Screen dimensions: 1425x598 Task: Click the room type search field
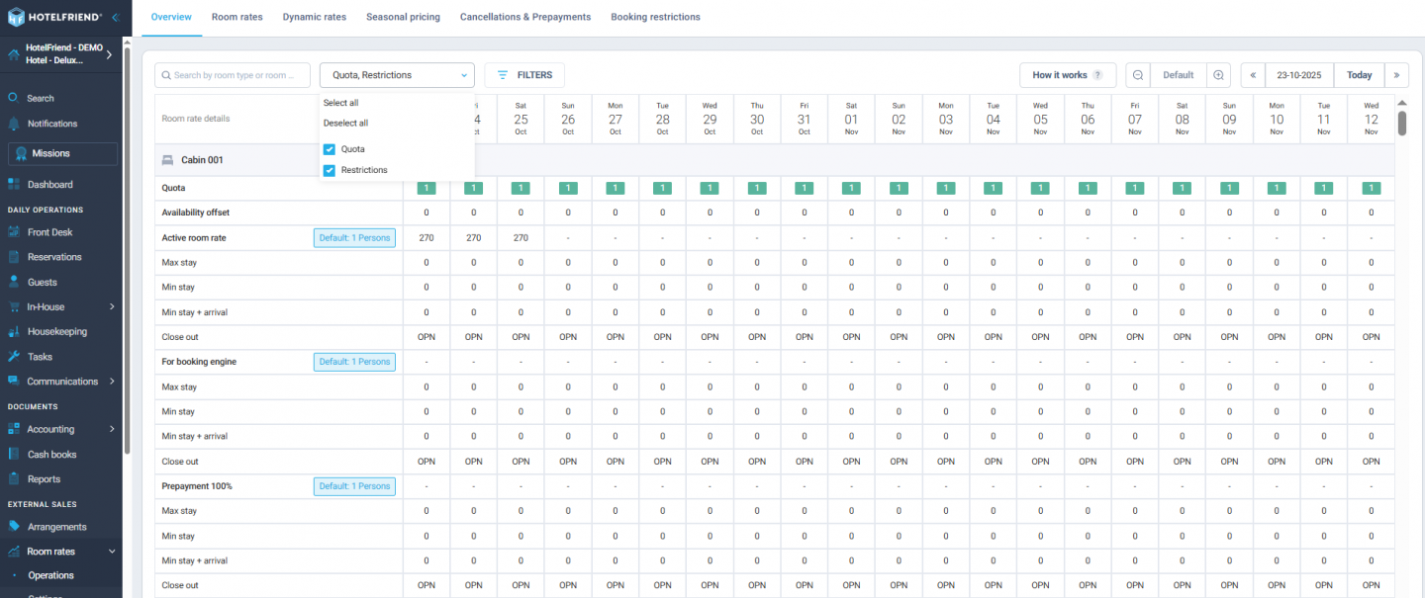(233, 75)
